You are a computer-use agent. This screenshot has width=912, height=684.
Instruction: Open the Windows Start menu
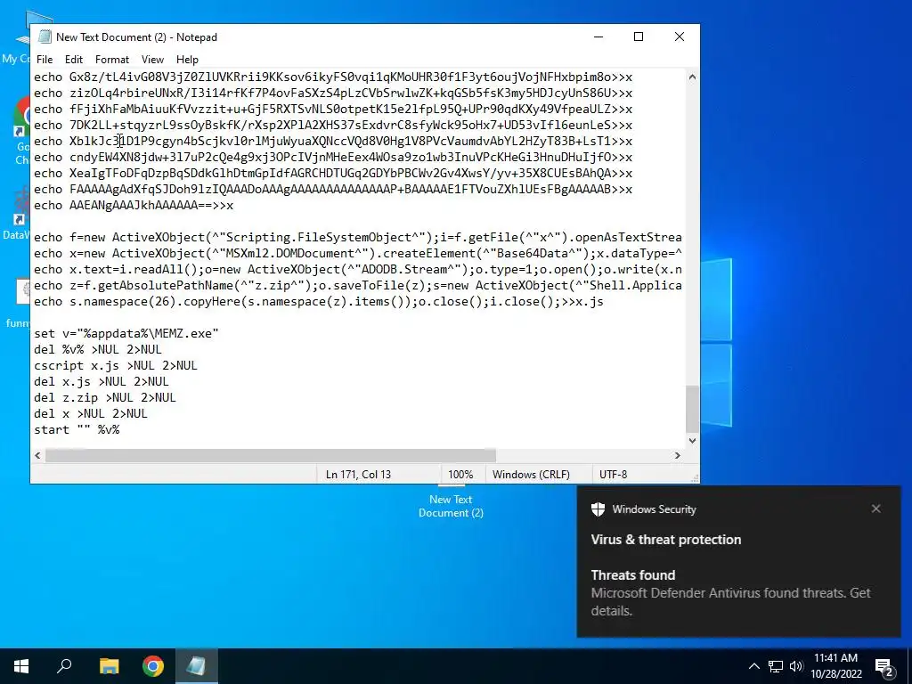[21, 666]
